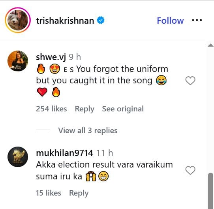Expand View all 3 replies
This screenshot has height=209, width=214.
tap(88, 130)
